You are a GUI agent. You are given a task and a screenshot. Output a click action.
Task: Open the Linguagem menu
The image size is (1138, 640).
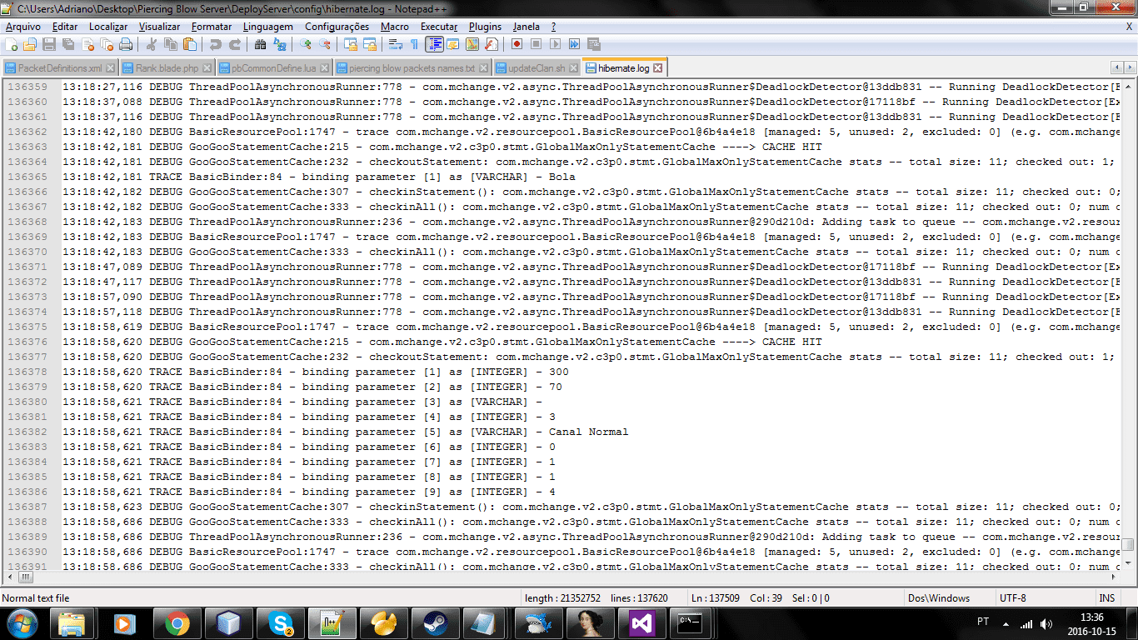pyautogui.click(x=267, y=27)
